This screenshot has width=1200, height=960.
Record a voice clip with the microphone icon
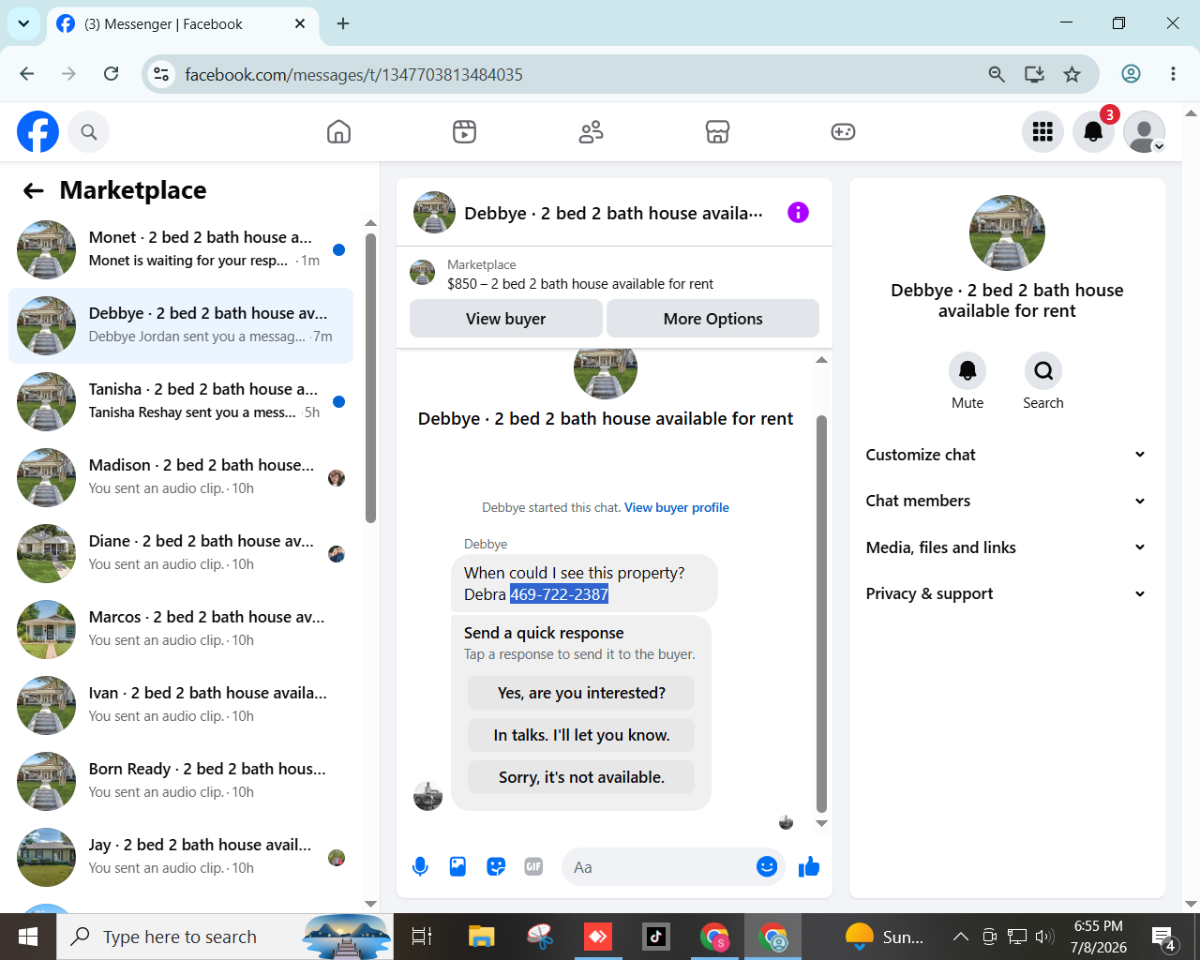pyautogui.click(x=420, y=867)
